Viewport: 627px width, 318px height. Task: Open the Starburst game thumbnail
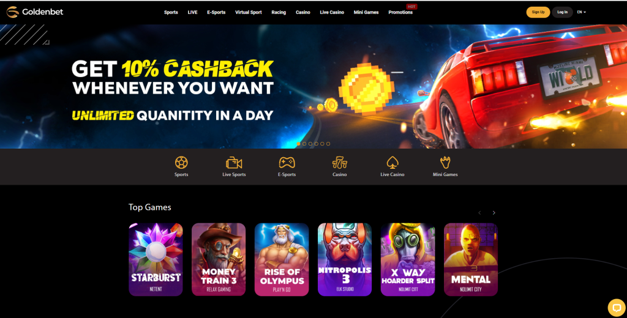tap(156, 260)
